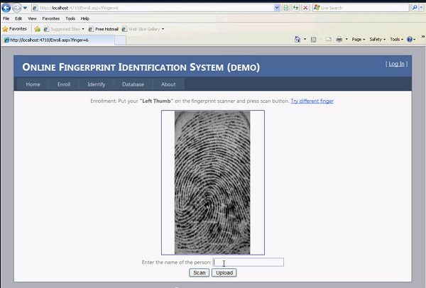Image resolution: width=426 pixels, height=288 pixels.
Task: Click the red Stop loading icon
Action: pyautogui.click(x=305, y=7)
